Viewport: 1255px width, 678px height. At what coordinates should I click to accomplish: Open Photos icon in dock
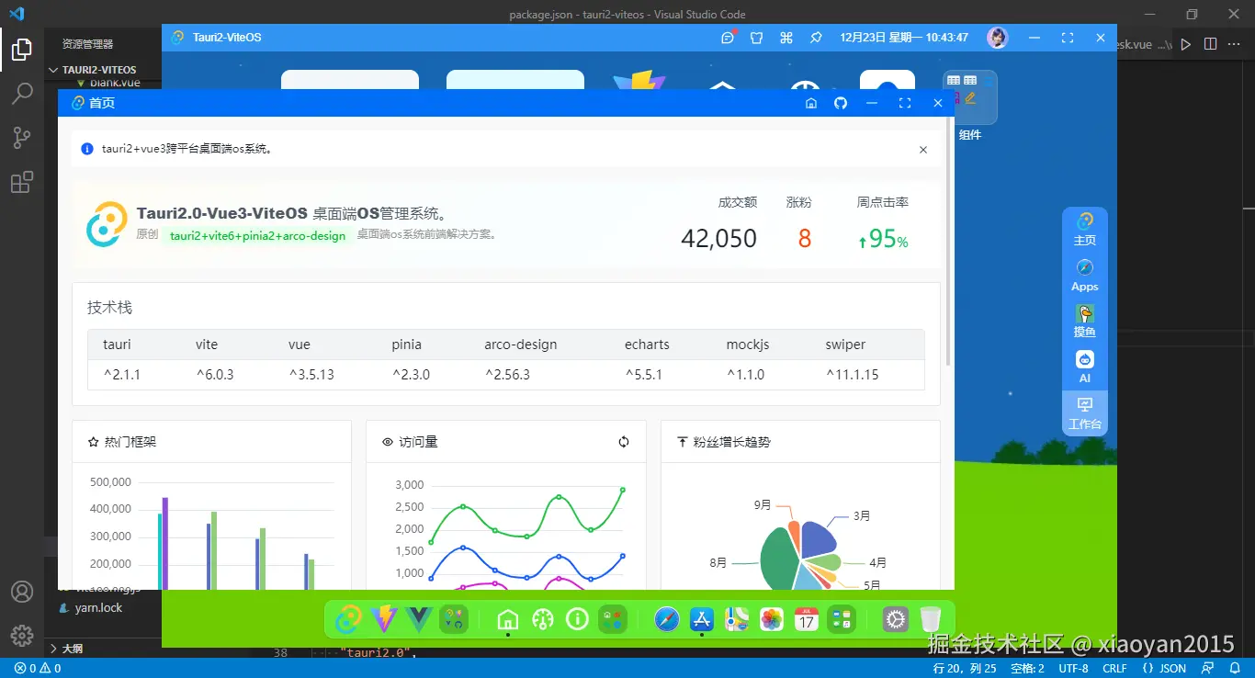tap(772, 619)
